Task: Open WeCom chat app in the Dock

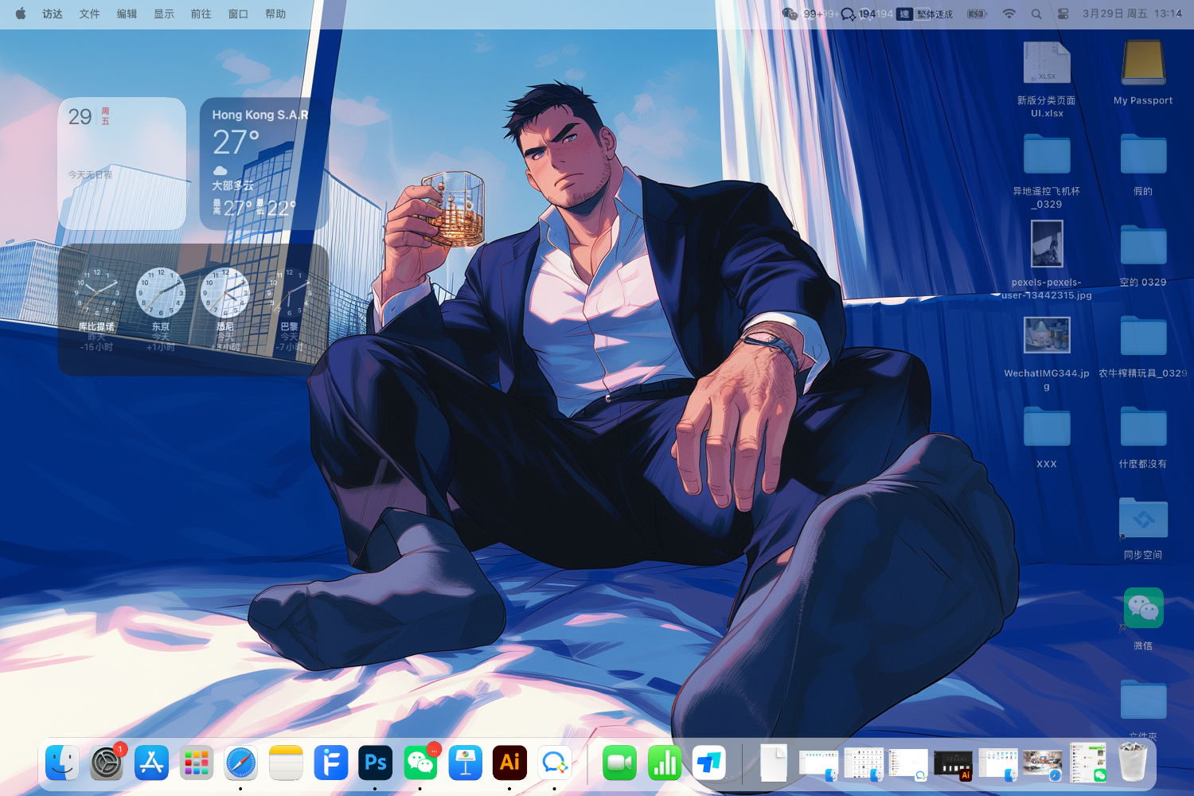Action: pos(554,763)
